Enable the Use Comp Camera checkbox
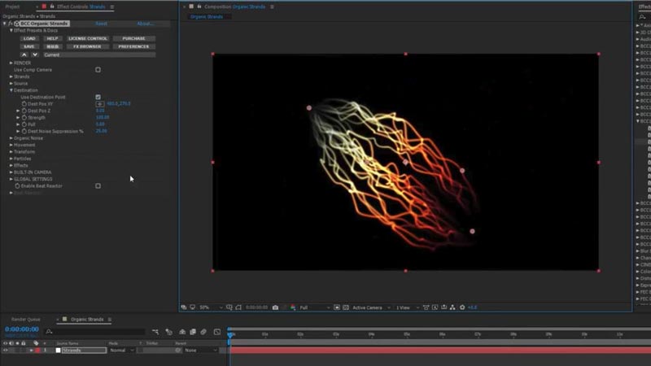 [98, 70]
